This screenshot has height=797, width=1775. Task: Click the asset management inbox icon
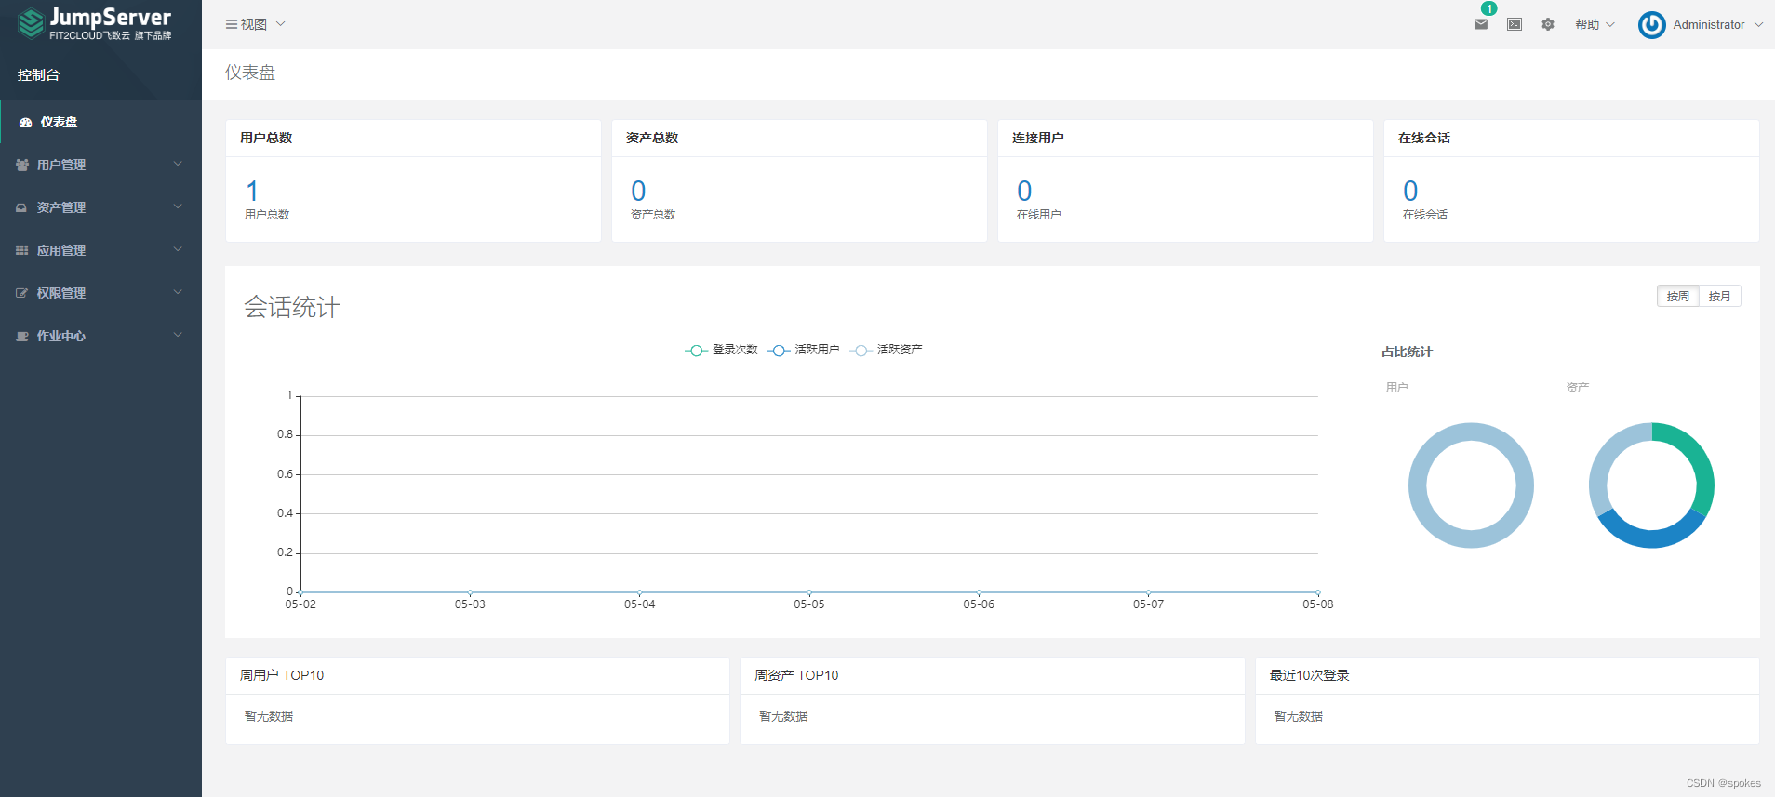21,207
